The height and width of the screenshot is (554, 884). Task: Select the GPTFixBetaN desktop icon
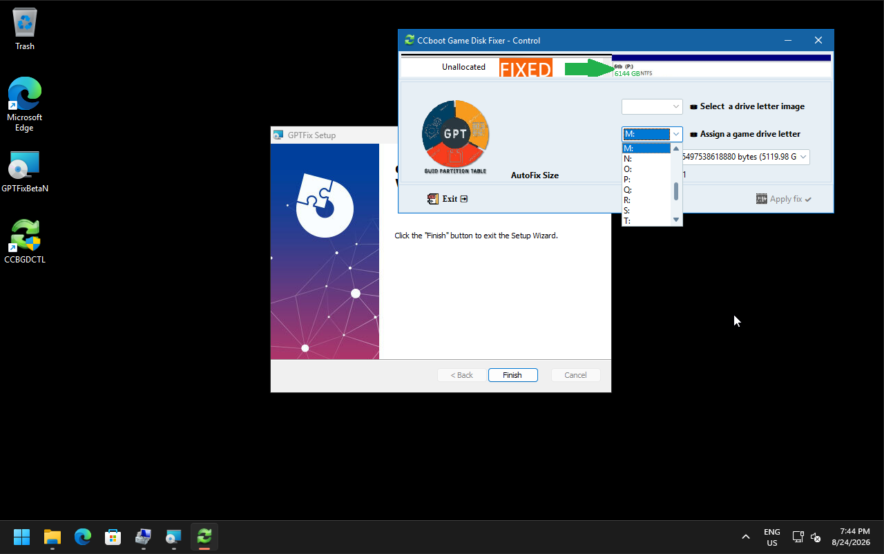pos(25,171)
